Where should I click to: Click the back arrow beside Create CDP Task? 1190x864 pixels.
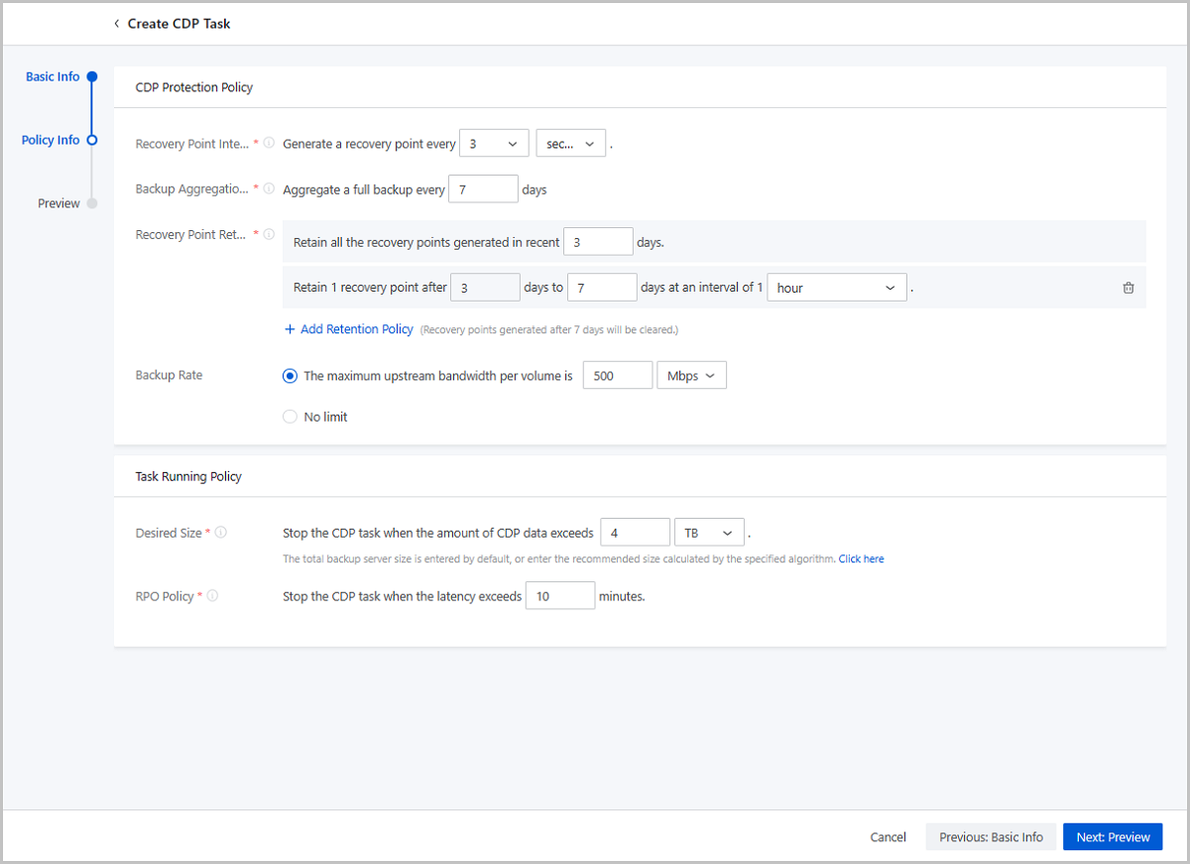[x=116, y=23]
